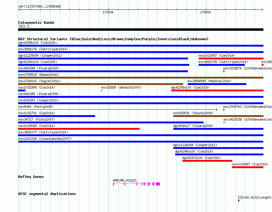Click the dgv6289n100 (Coe2014) variant label
Screen dimensions: 272x212
pos(38,43)
